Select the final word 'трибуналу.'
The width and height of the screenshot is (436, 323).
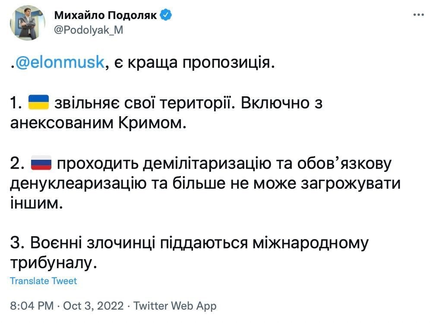(x=54, y=263)
